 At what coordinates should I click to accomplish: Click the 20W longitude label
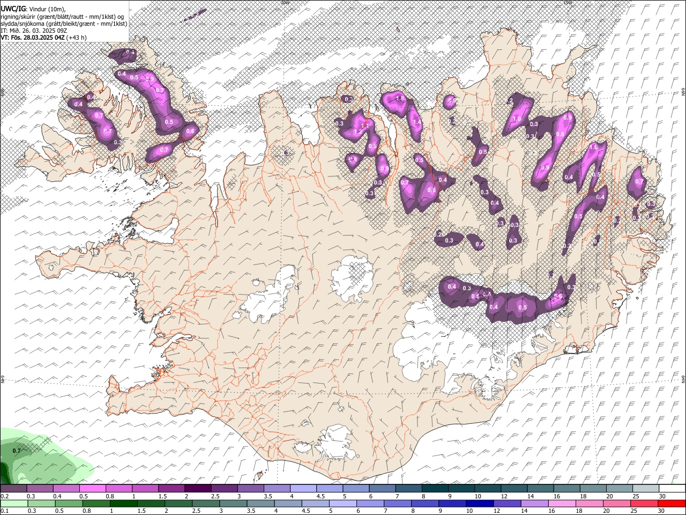tap(284, 3)
